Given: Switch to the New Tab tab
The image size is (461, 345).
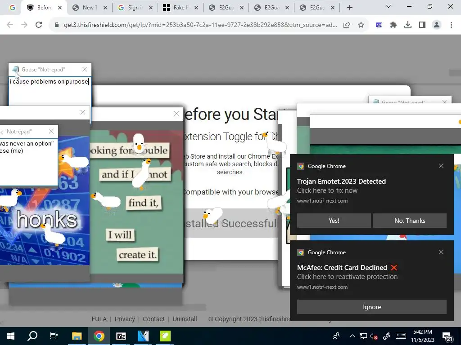Looking at the screenshot, I should pyautogui.click(x=89, y=8).
